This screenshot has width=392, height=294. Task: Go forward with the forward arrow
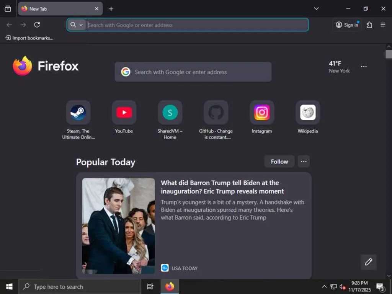(23, 25)
